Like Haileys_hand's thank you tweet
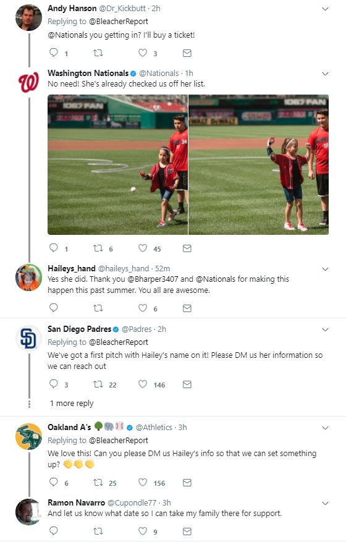 coord(143,308)
